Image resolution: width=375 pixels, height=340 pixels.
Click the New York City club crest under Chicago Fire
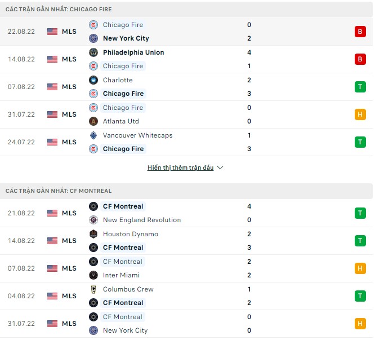[x=93, y=38]
